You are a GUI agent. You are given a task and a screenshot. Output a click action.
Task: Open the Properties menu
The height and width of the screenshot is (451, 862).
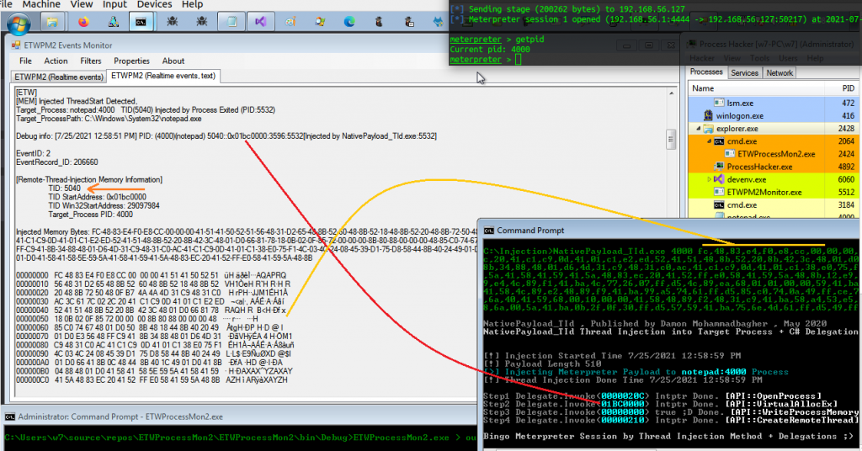[x=131, y=61]
